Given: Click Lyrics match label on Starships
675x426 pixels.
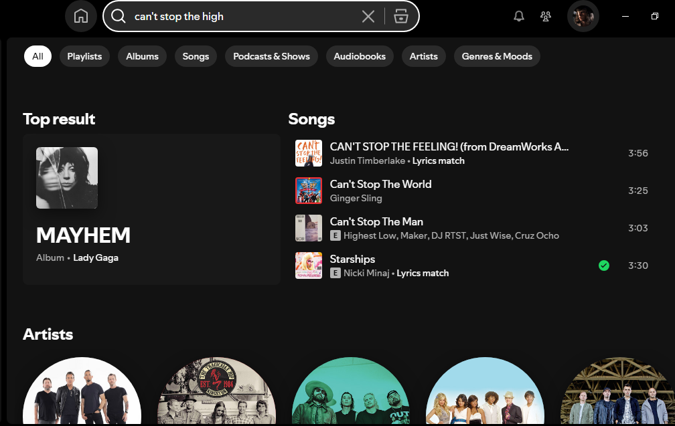Looking at the screenshot, I should (423, 273).
